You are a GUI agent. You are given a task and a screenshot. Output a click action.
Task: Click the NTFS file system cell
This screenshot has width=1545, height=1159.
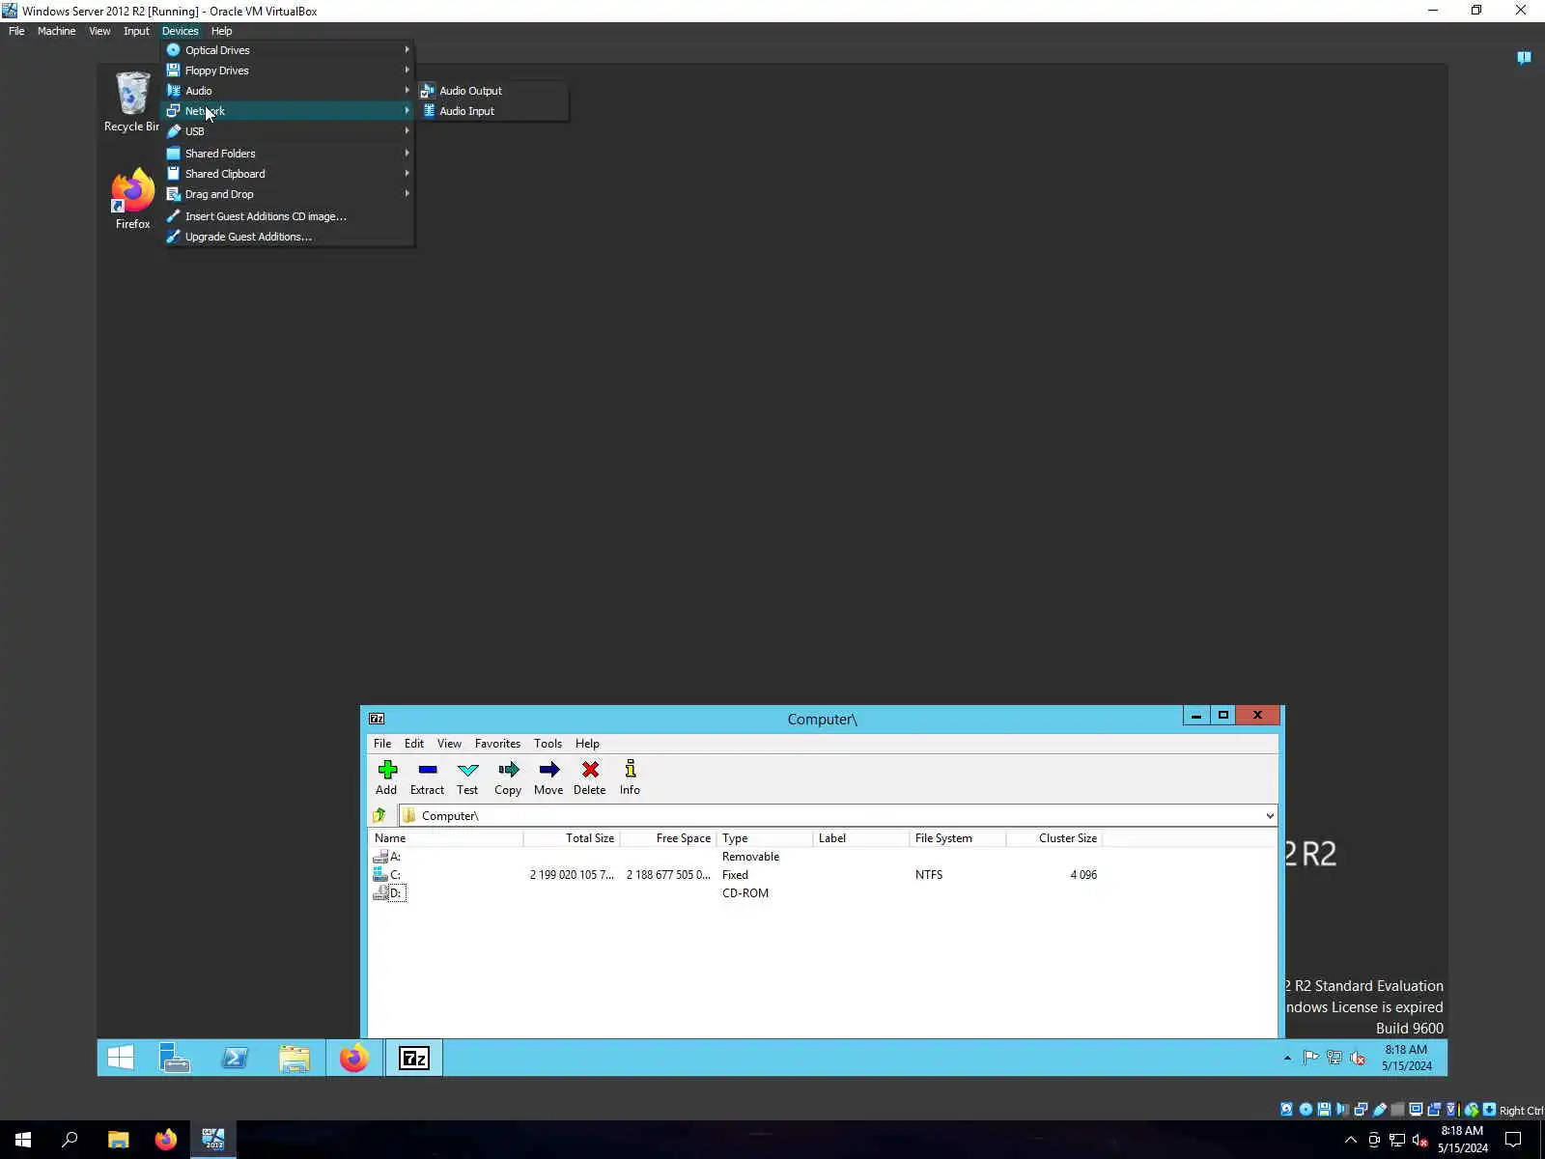(x=929, y=875)
